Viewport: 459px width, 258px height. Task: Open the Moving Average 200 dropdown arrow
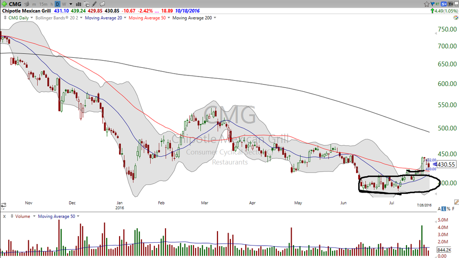[215, 18]
